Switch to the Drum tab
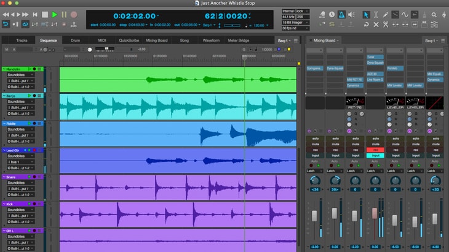This screenshot has height=252, width=449. point(75,40)
